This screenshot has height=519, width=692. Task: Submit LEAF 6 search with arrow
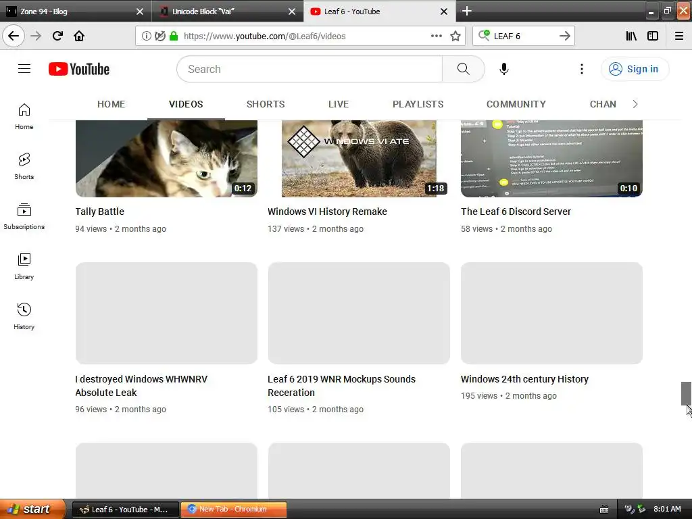pyautogui.click(x=564, y=36)
